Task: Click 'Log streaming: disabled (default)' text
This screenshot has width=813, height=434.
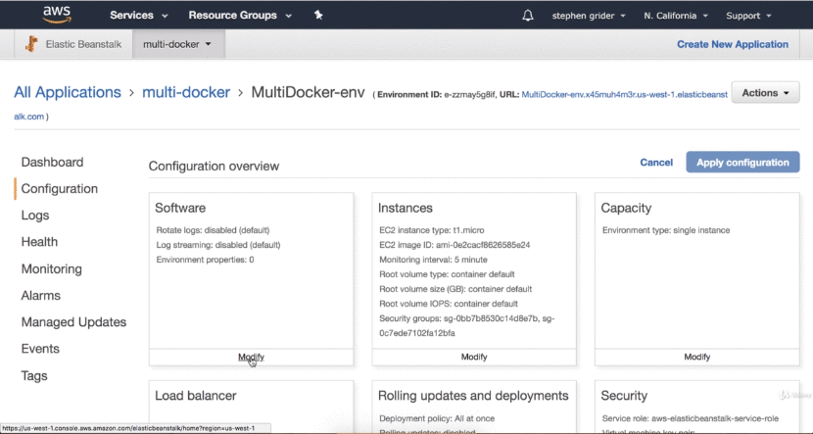Action: 217,244
